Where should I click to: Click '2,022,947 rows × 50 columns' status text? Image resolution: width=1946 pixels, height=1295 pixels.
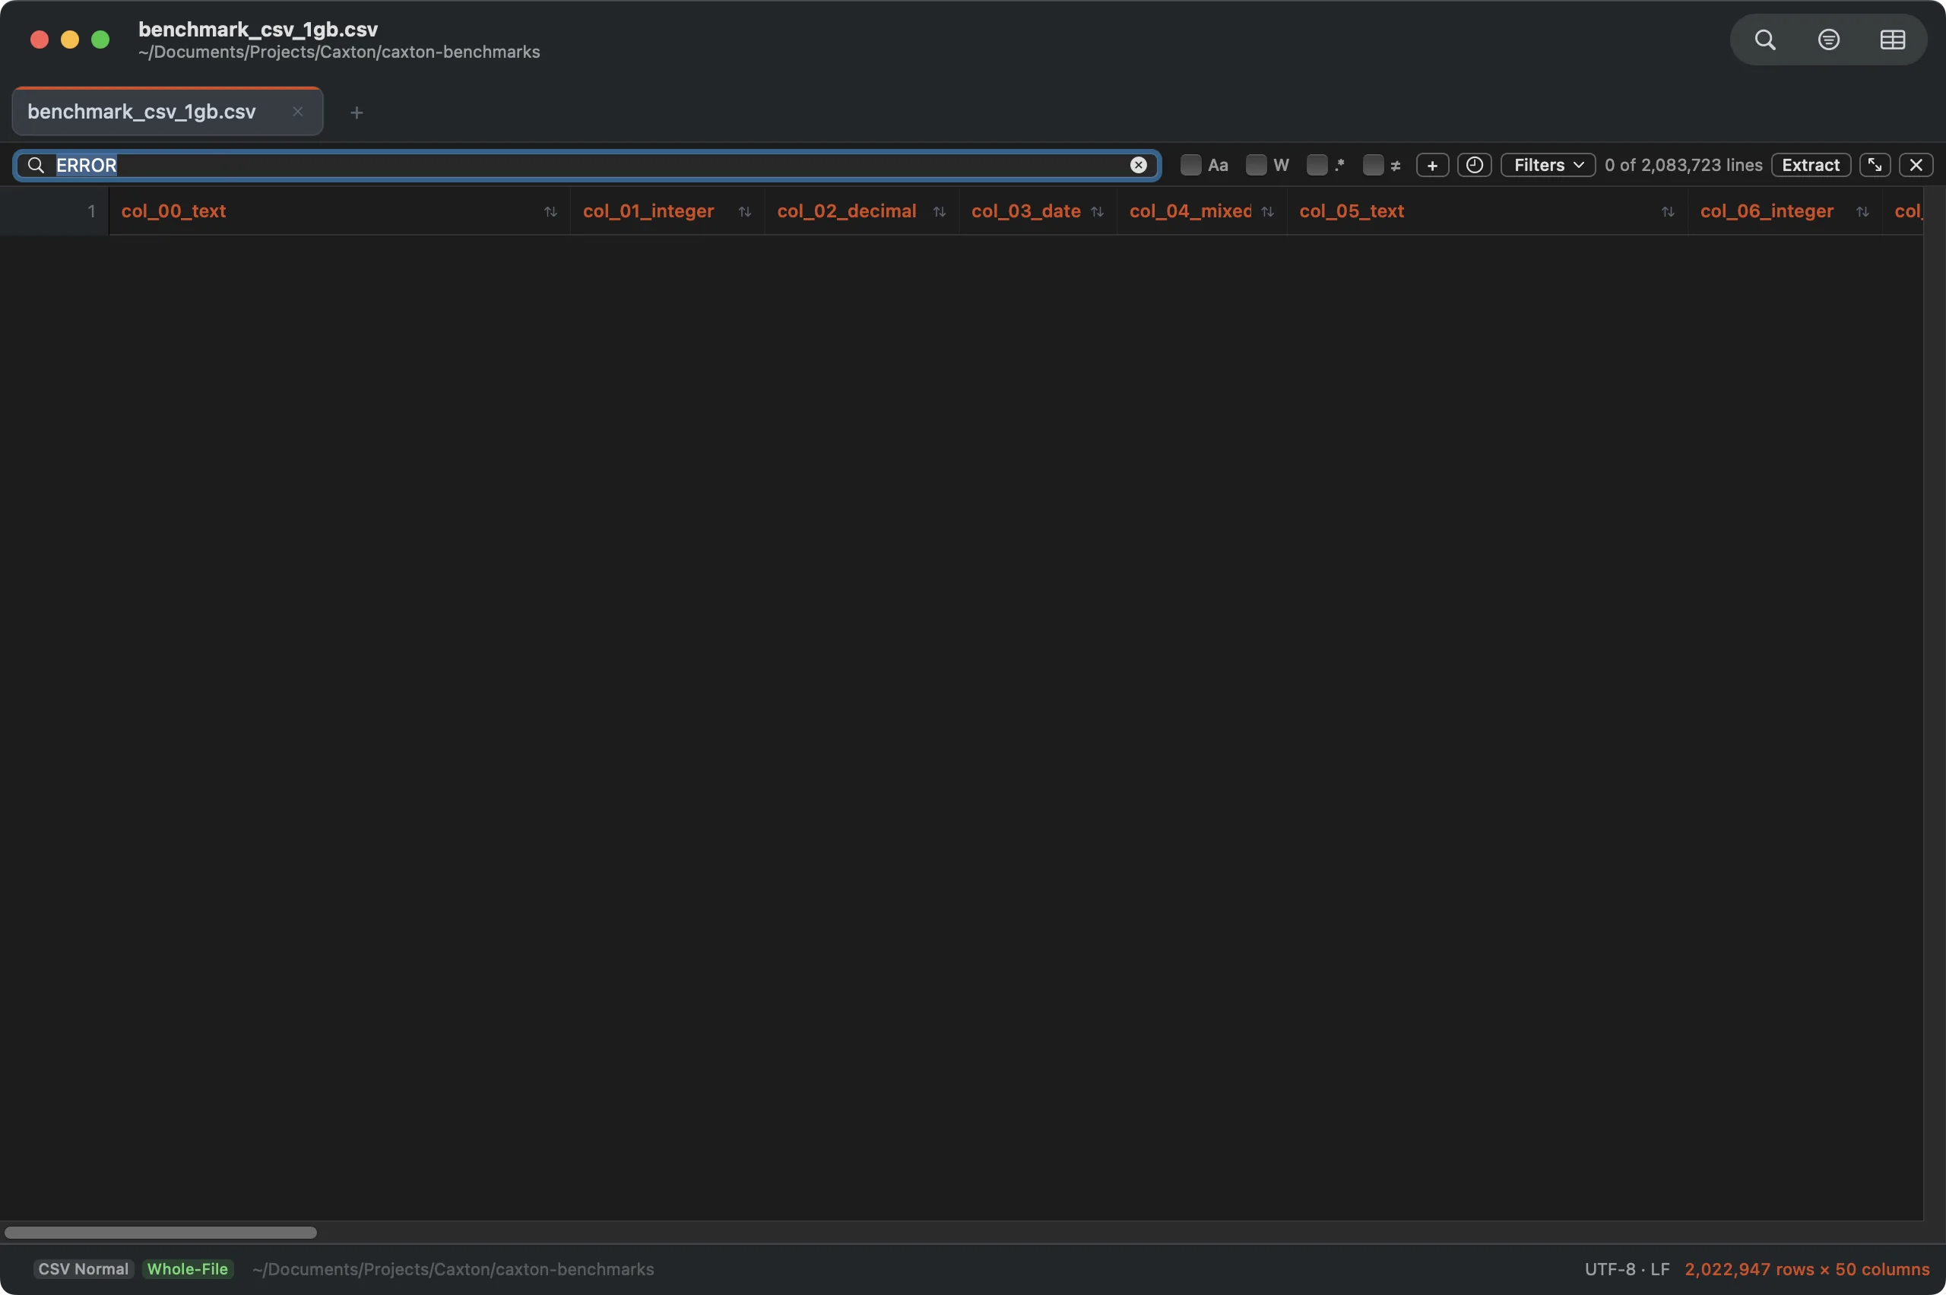(x=1807, y=1268)
